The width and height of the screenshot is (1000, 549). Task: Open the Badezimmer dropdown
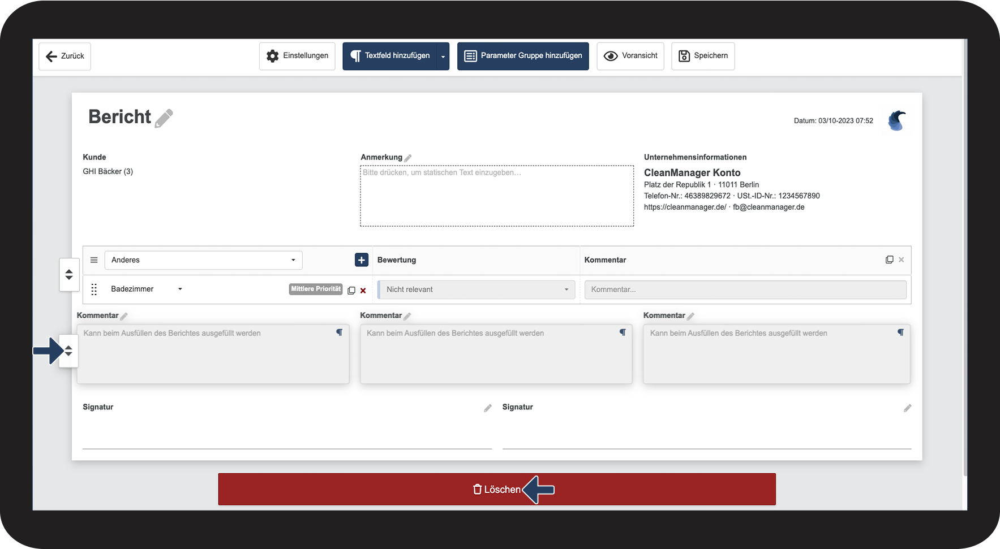[147, 289]
